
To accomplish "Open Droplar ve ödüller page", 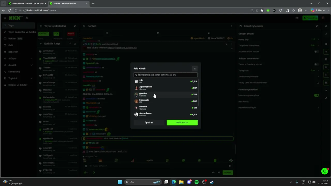I will [x=18, y=85].
